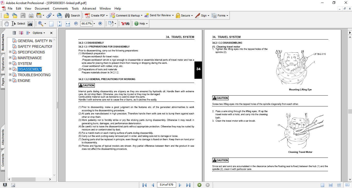This screenshot has height=188, width=352.
Task: Switch to single page layout view
Action: (322, 185)
